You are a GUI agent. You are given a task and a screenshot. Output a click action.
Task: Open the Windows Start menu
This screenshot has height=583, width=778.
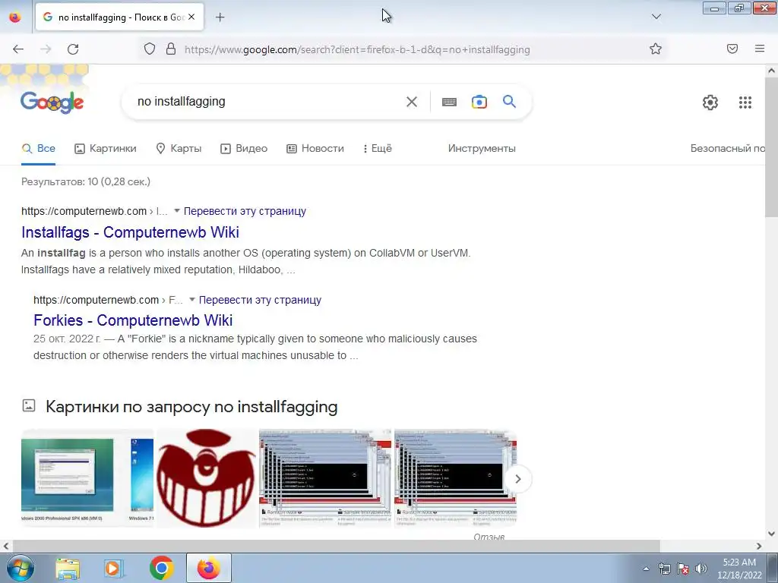pyautogui.click(x=20, y=568)
